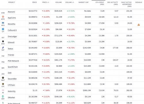This screenshot has height=104, width=144.
Task: Click the Aeternity AE logo icon
Action: [3, 90]
